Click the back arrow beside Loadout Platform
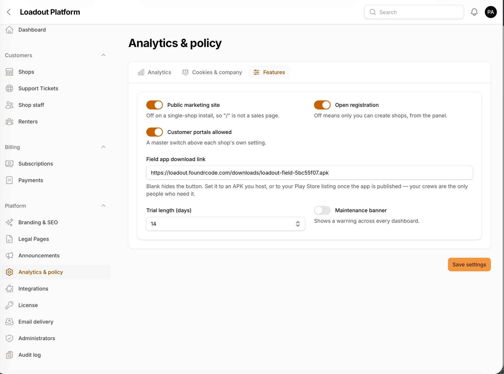Image resolution: width=504 pixels, height=374 pixels. (9, 12)
